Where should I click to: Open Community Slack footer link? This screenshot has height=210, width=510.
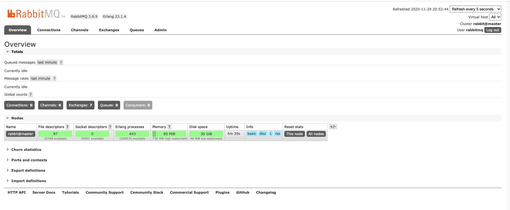click(x=147, y=193)
